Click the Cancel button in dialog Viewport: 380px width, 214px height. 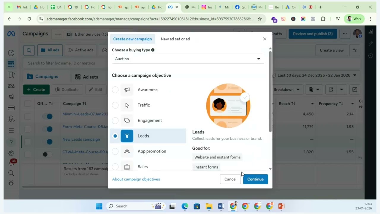230,179
